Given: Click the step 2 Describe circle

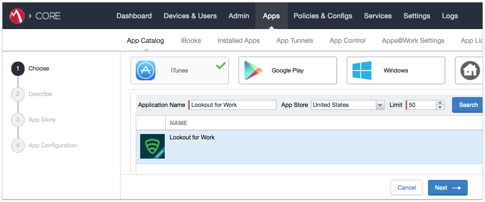Looking at the screenshot, I should (x=18, y=94).
